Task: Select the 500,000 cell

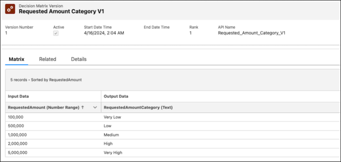Action: tap(53, 126)
